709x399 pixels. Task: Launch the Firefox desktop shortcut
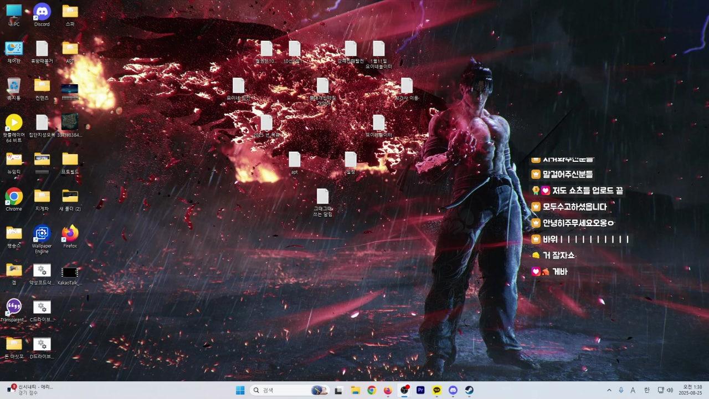click(x=70, y=237)
